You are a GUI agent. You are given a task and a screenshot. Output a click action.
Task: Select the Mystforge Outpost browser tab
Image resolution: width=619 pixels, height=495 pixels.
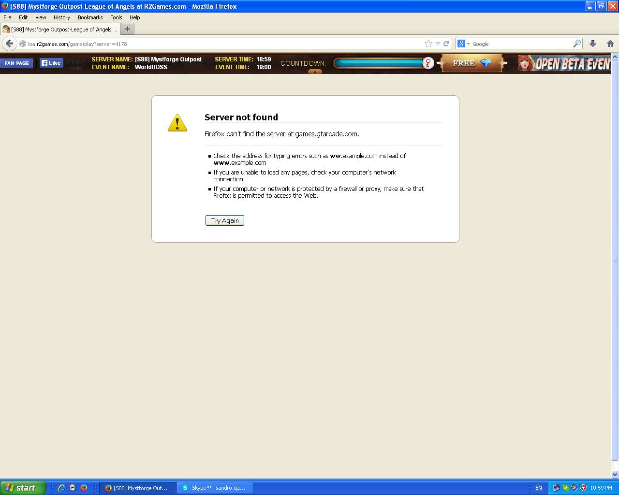(x=60, y=29)
